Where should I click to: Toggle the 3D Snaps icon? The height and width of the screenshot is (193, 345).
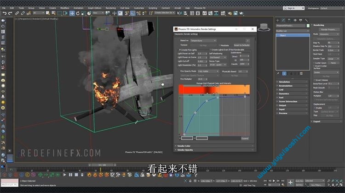pyautogui.click(x=127, y=13)
